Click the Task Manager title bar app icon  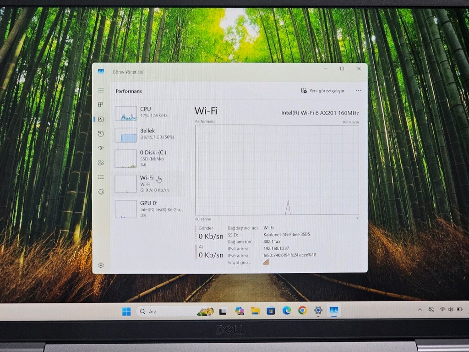click(x=101, y=71)
